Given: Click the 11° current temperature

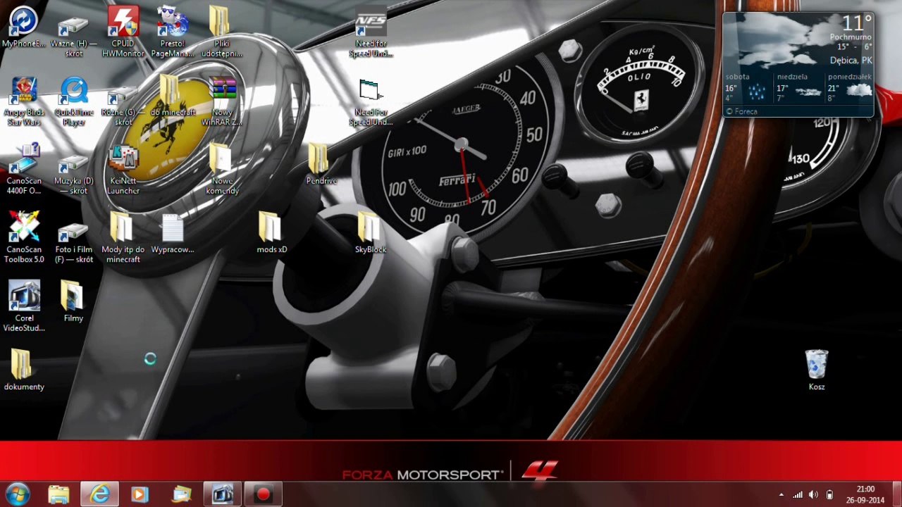Looking at the screenshot, I should [x=856, y=23].
